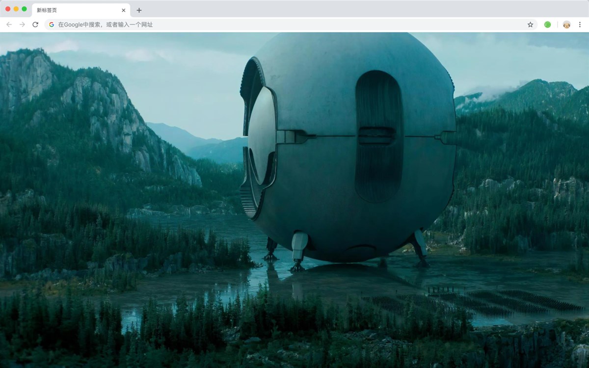Click the new tab plus icon

140,10
